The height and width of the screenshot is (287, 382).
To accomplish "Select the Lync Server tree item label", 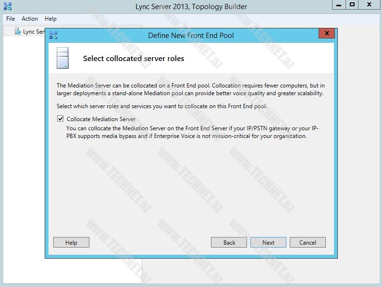I will coord(34,32).
